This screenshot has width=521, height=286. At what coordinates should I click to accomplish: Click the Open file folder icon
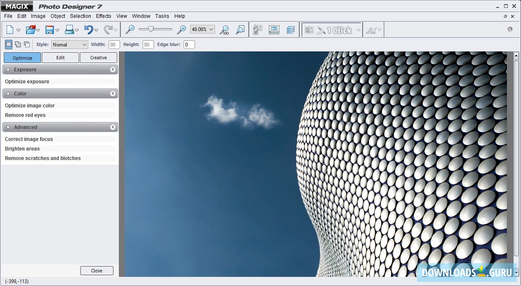[30, 30]
